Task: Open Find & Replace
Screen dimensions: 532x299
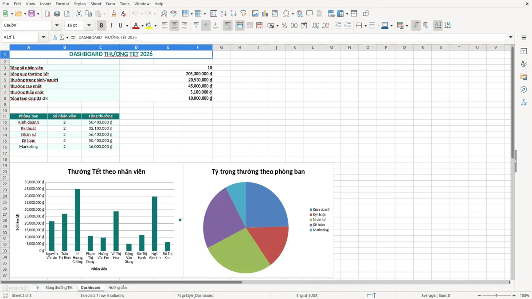Action: [164, 14]
